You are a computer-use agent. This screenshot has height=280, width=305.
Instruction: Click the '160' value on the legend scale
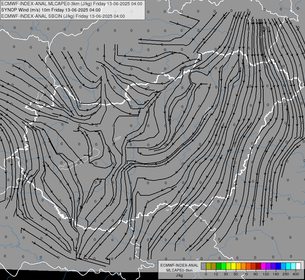276,274
